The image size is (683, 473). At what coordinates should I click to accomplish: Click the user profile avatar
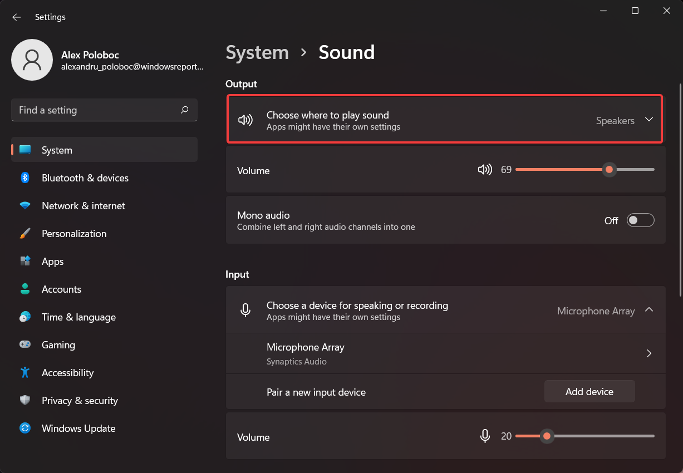click(32, 60)
